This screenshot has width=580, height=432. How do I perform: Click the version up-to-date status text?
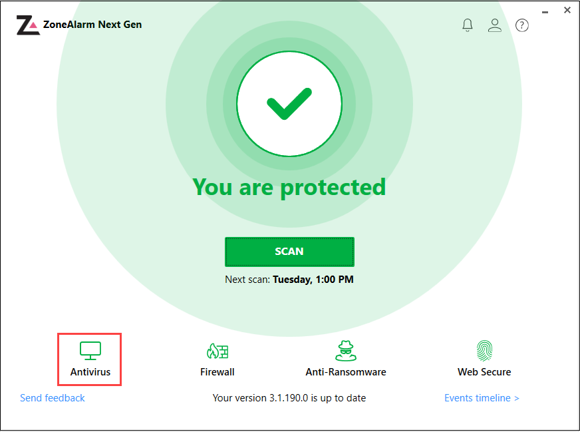[x=289, y=398]
